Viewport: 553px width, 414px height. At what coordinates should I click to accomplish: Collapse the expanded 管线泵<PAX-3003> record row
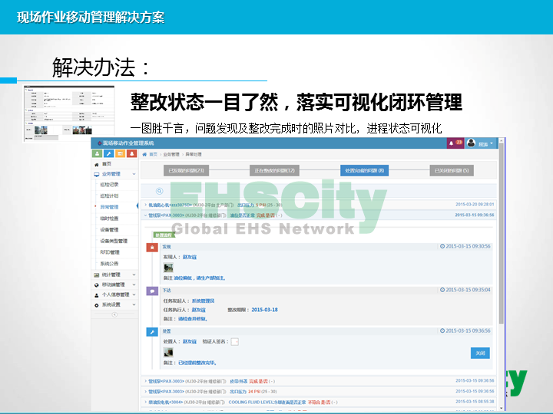pos(146,215)
